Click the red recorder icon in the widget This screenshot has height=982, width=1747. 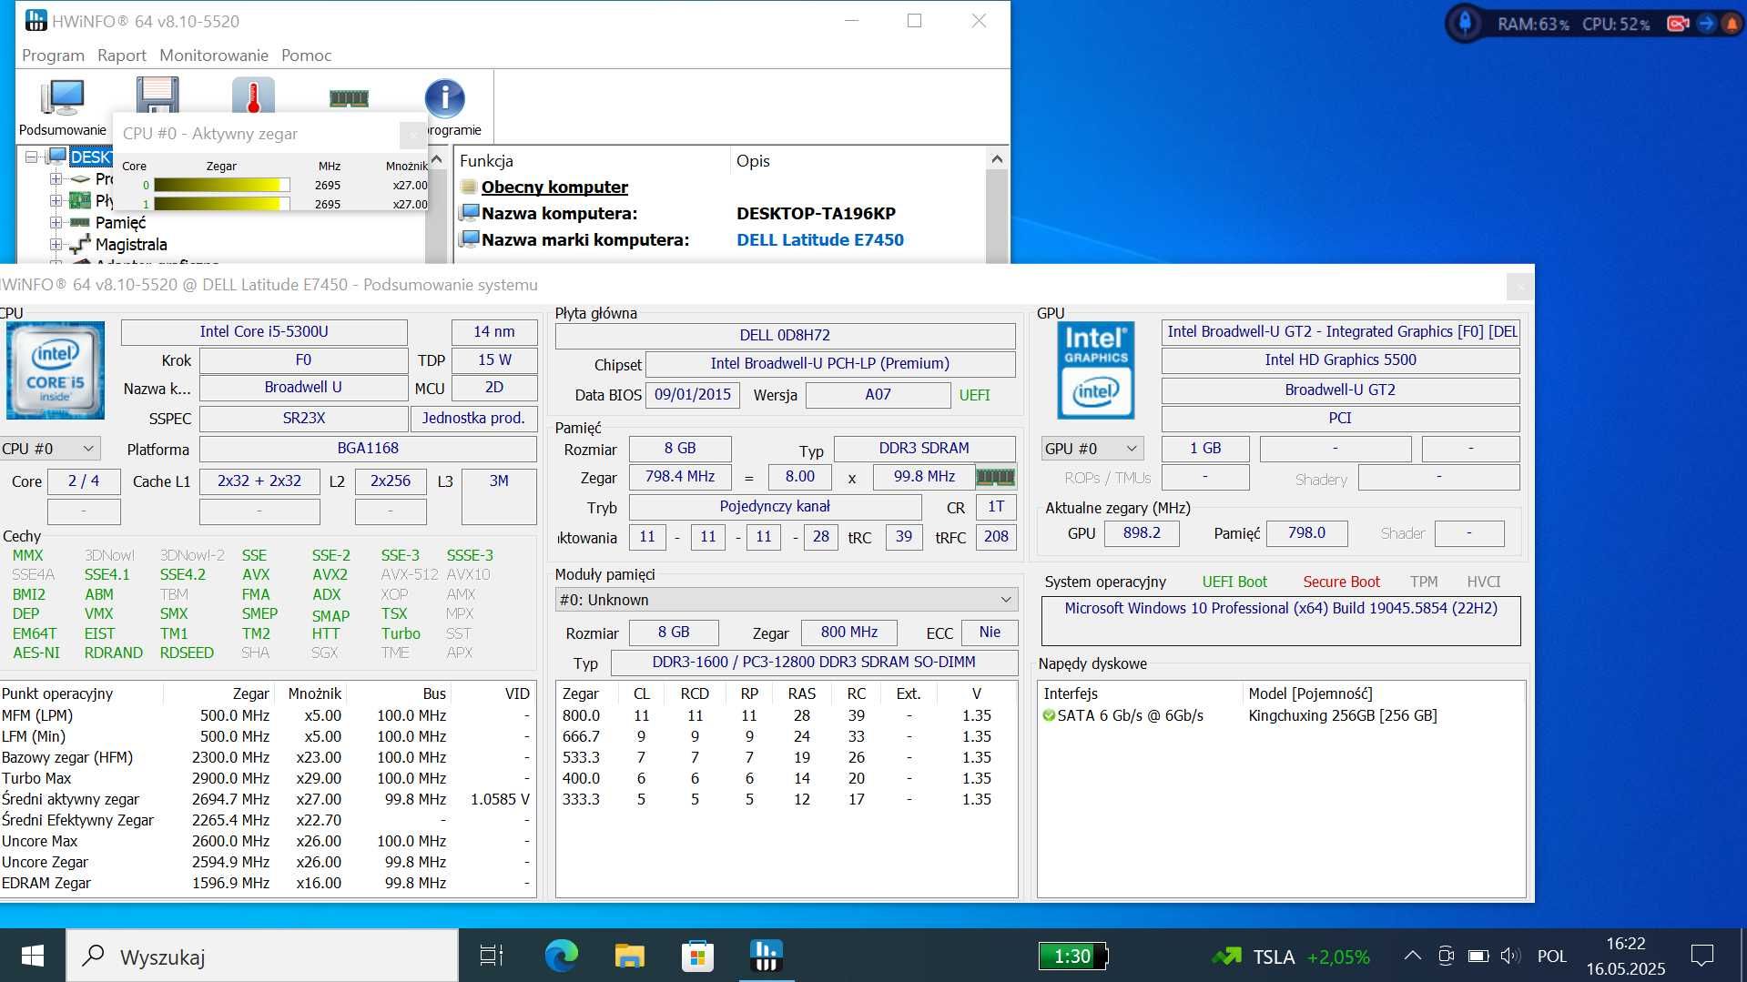(x=1677, y=24)
